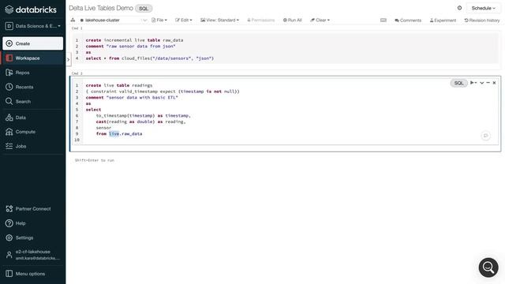Open Workspace in the sidebar
The height and width of the screenshot is (284, 505).
33,58
